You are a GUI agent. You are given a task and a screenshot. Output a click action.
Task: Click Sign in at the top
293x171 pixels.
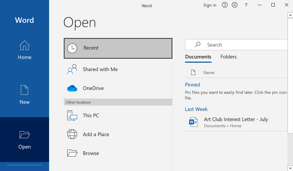point(210,5)
